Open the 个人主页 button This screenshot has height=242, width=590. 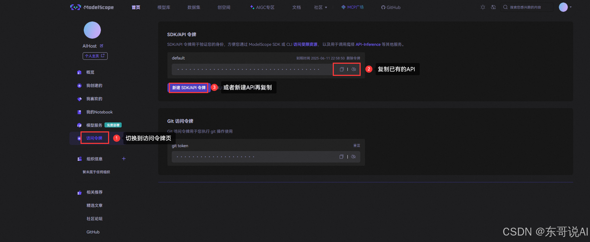click(x=95, y=56)
